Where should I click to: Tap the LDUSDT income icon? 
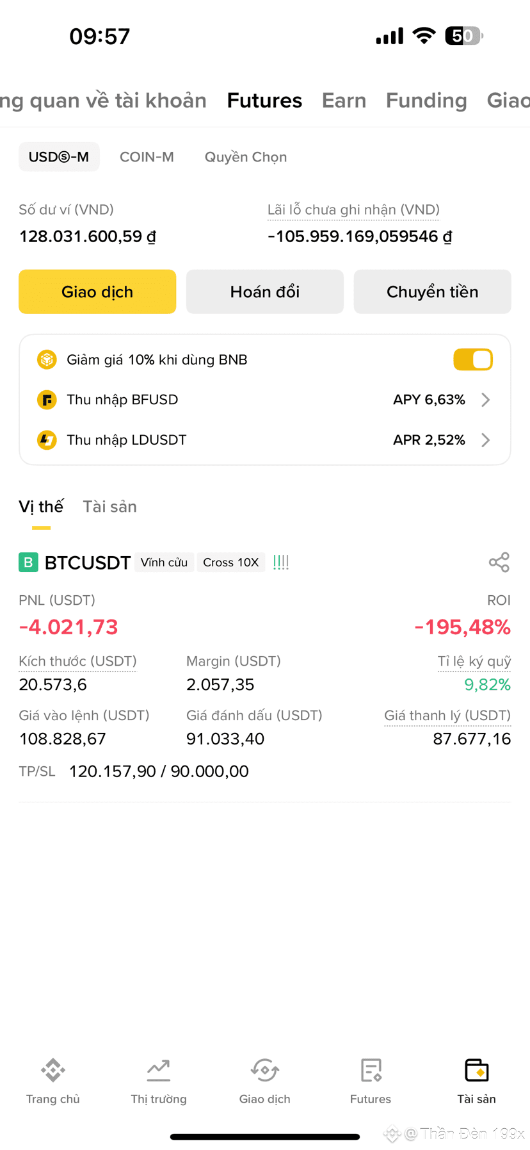pyautogui.click(x=47, y=440)
